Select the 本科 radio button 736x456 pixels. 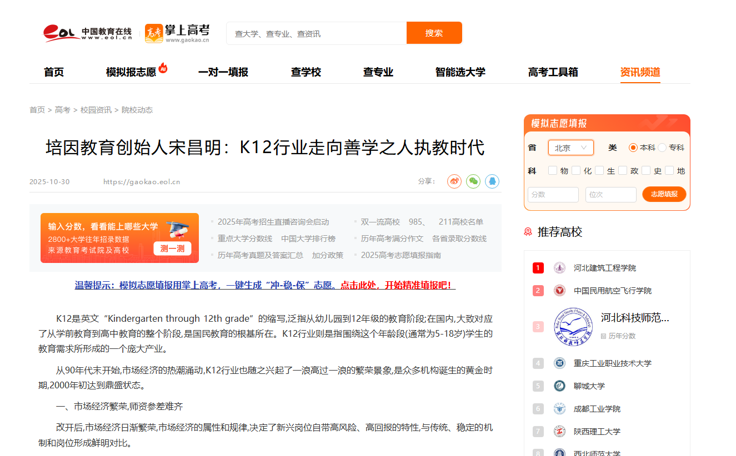coord(633,148)
